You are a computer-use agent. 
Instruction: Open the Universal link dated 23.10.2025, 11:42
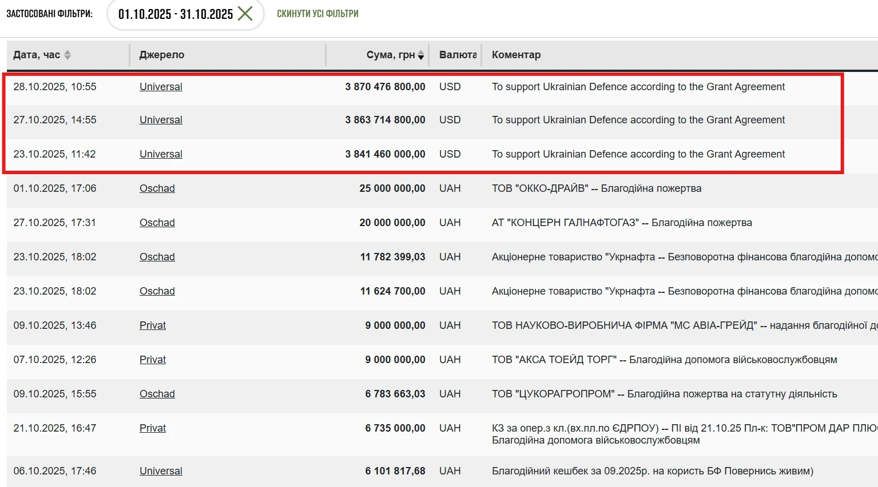click(161, 154)
